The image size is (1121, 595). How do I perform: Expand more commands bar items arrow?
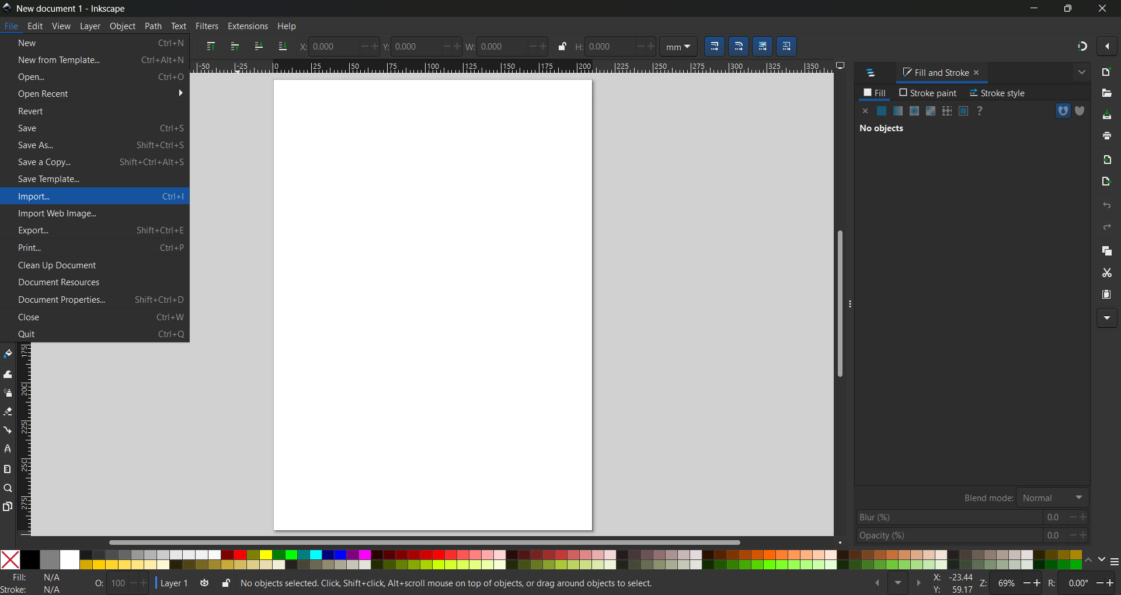click(x=1107, y=318)
